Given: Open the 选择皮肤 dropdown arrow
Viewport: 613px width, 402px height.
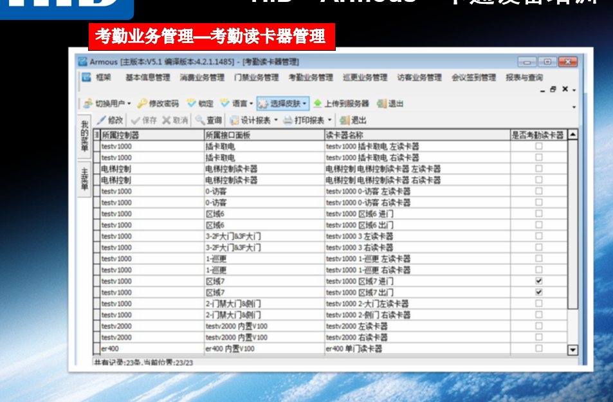Looking at the screenshot, I should point(304,104).
